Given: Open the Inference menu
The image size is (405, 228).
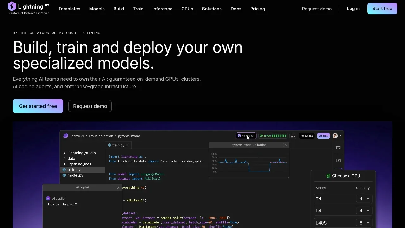Looking at the screenshot, I should pos(162,9).
